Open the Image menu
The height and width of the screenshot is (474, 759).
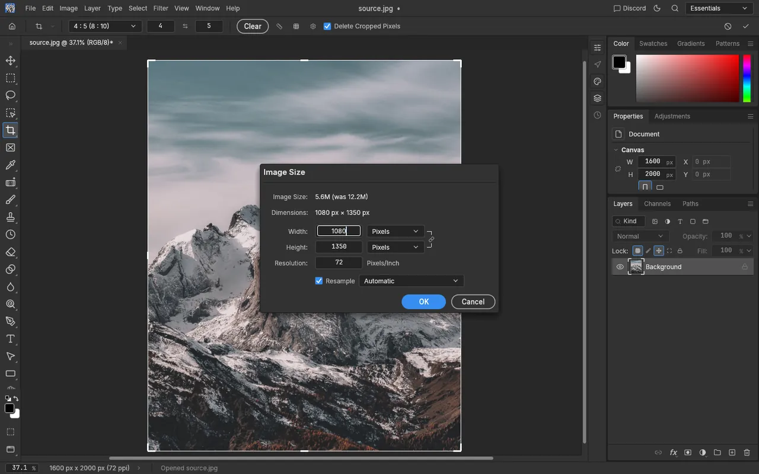tap(69, 8)
